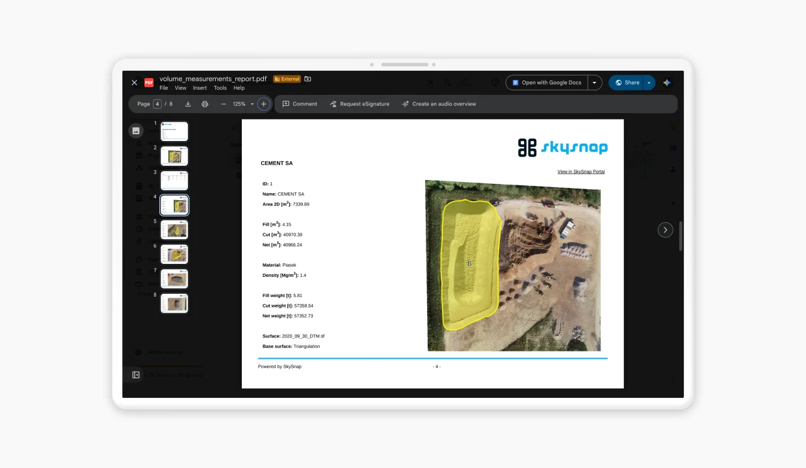Click the page number input field

[157, 104]
